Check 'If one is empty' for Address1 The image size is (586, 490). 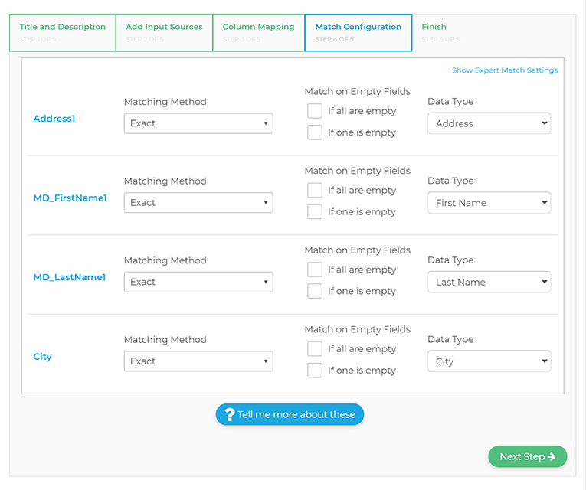point(315,132)
